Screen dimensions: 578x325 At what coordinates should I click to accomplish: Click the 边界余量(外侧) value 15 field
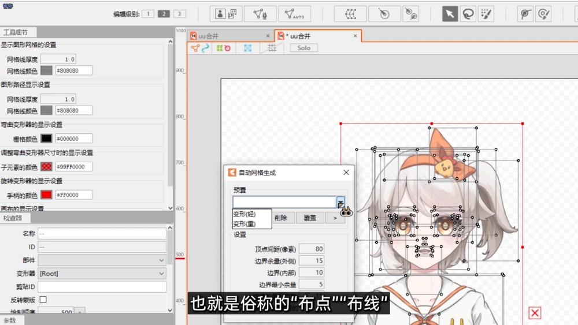312,260
